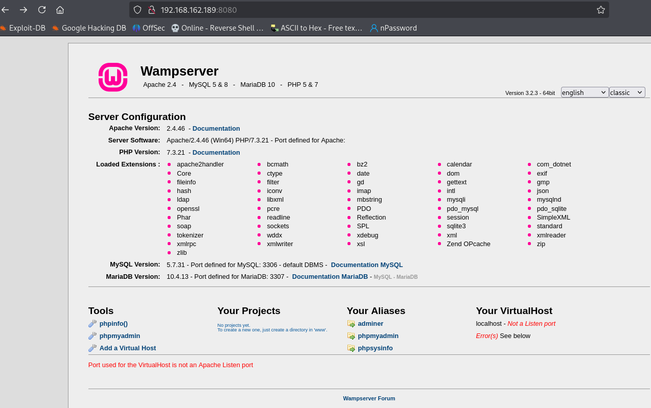Click the wrench icon beside phpinfo()
651x408 pixels.
point(92,324)
